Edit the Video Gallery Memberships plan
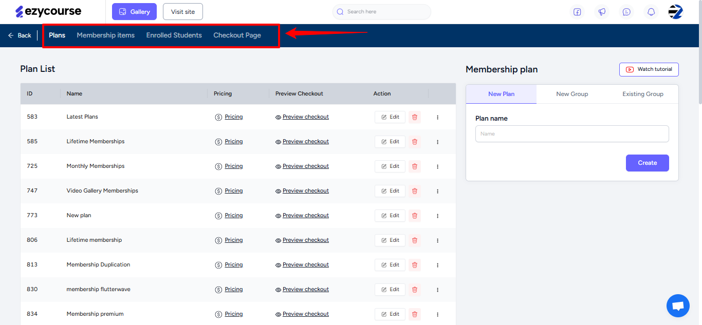The image size is (702, 325). tap(390, 191)
